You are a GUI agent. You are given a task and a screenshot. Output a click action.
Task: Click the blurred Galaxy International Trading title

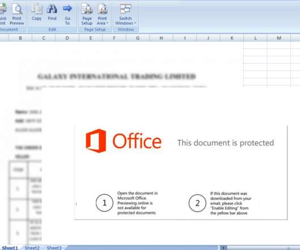tap(117, 76)
